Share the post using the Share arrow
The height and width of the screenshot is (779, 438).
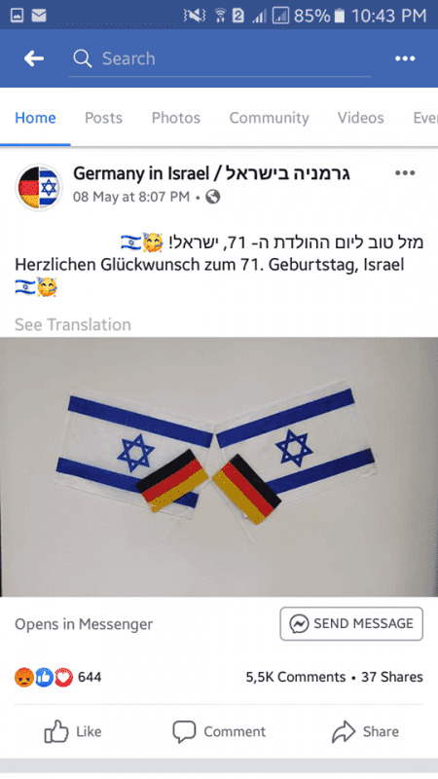click(x=365, y=731)
